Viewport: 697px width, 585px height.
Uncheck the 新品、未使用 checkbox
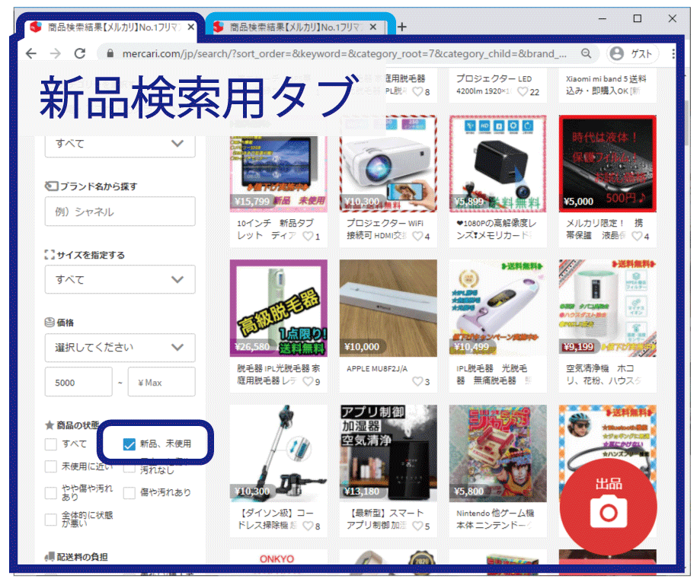pos(129,444)
